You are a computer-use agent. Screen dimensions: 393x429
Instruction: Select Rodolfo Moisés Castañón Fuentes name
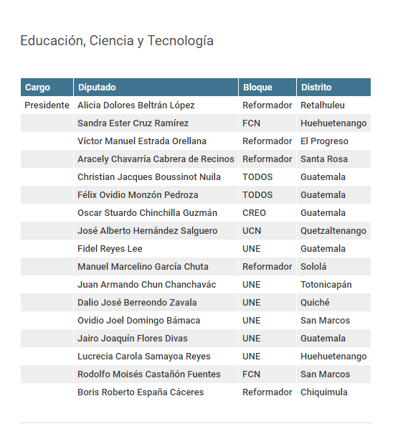[149, 374]
